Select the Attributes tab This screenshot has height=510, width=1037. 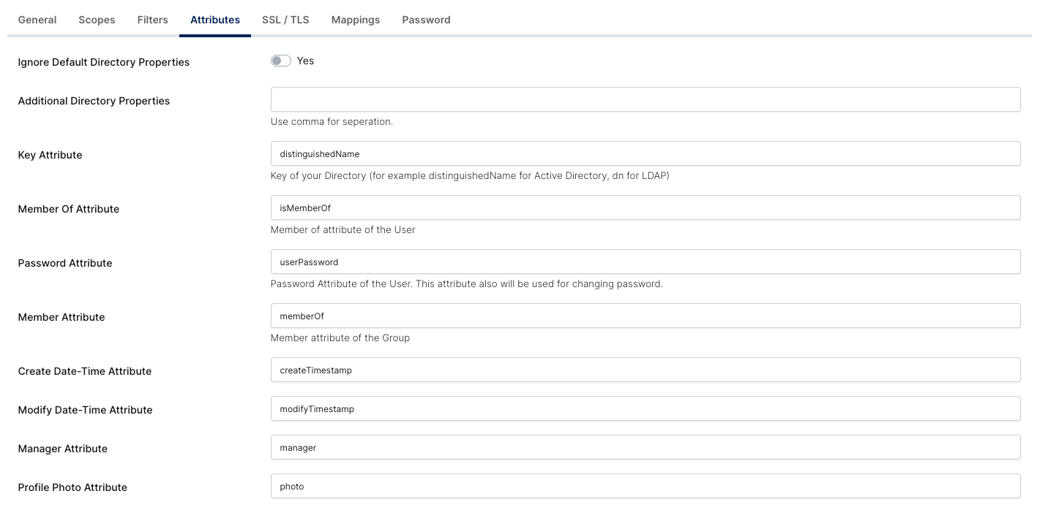pos(215,20)
